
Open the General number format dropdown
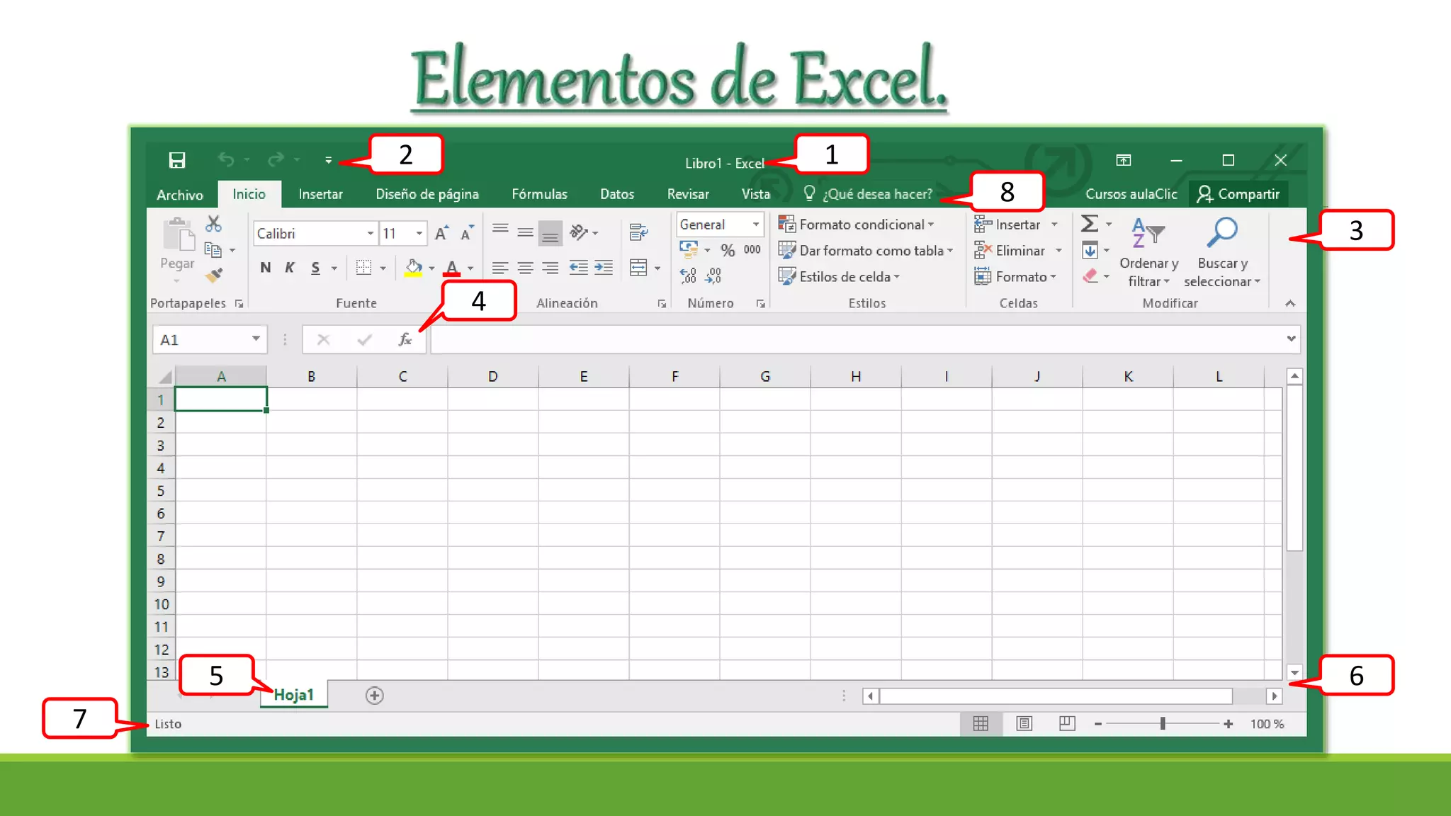756,225
